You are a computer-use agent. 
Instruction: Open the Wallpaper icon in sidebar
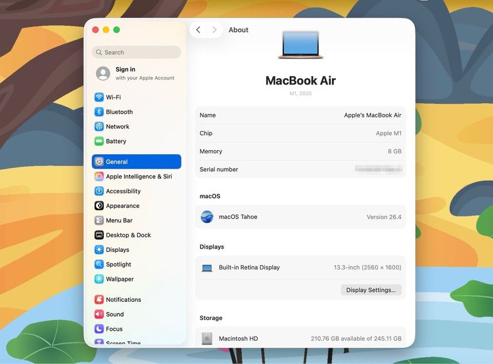pyautogui.click(x=99, y=279)
